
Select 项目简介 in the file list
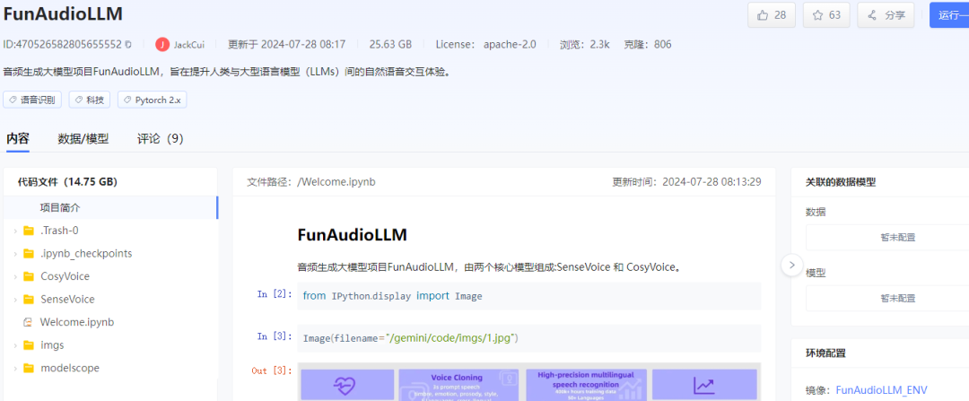[x=110, y=207]
